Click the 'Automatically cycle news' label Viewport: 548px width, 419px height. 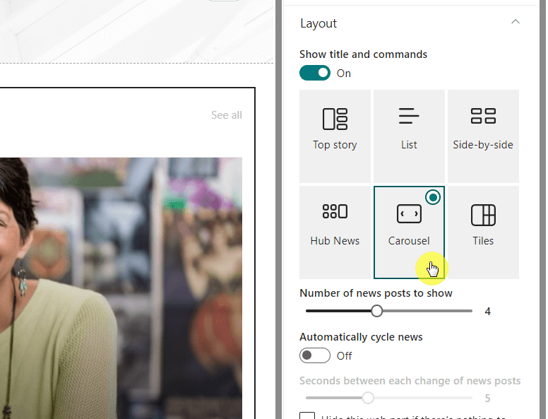[x=361, y=337]
